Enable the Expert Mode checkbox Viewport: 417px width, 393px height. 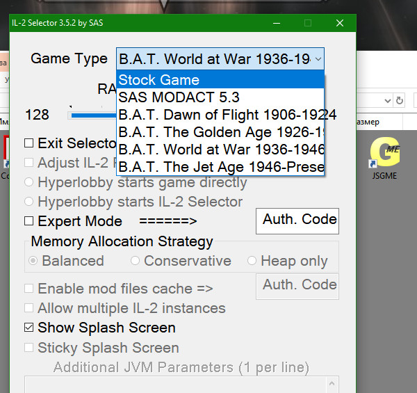(28, 221)
